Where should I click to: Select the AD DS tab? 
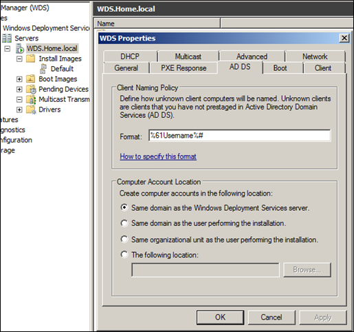240,67
